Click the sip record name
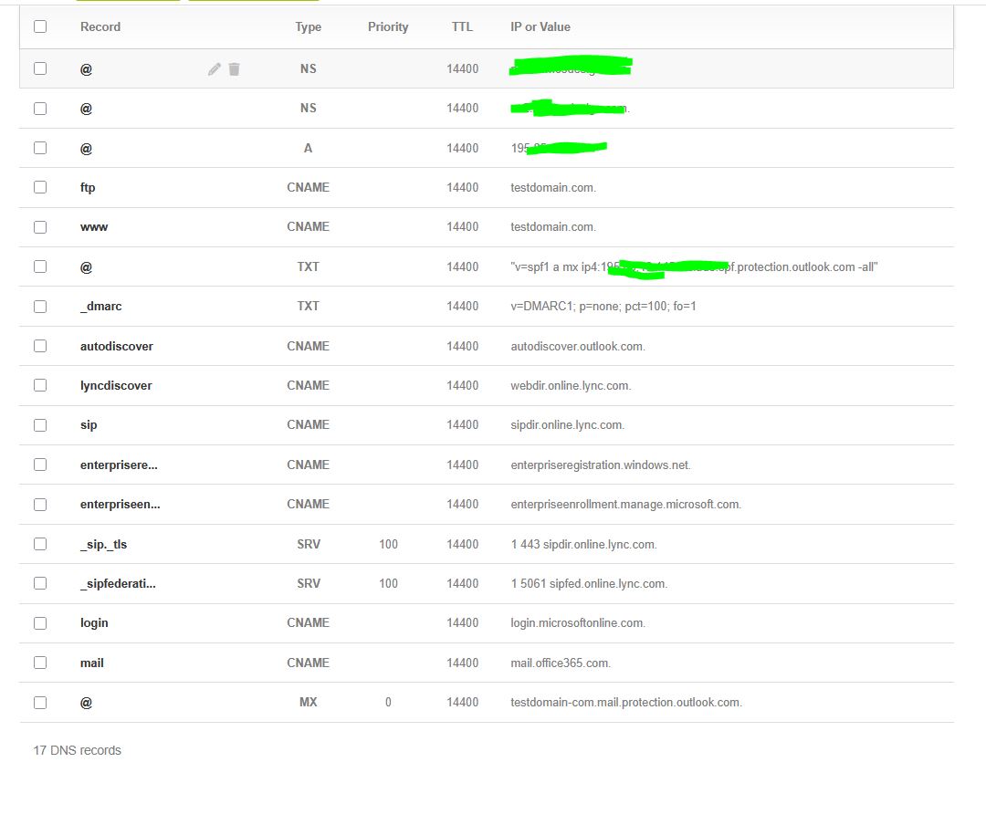 [89, 424]
